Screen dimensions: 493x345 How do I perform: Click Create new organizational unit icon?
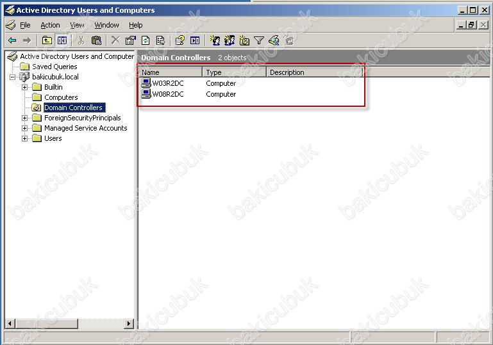coord(244,40)
